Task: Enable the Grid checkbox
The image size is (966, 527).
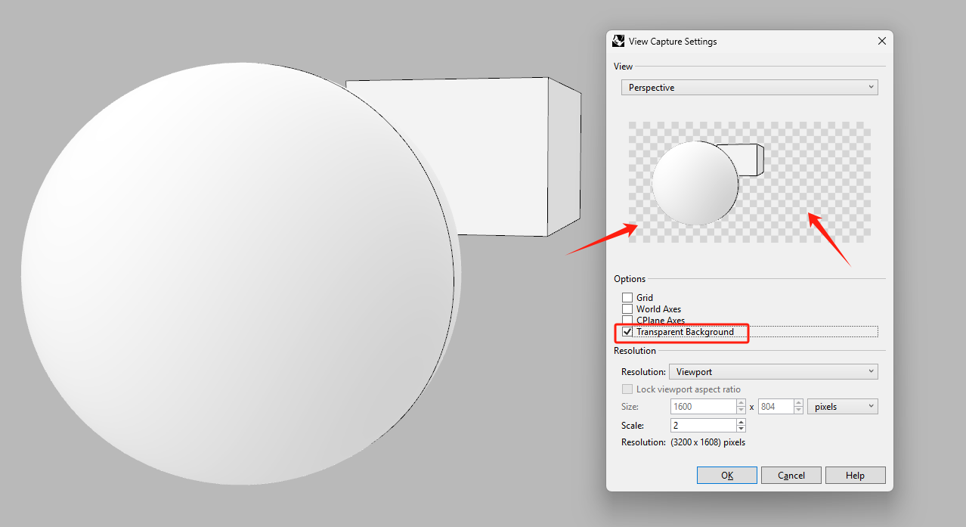Action: (x=627, y=298)
